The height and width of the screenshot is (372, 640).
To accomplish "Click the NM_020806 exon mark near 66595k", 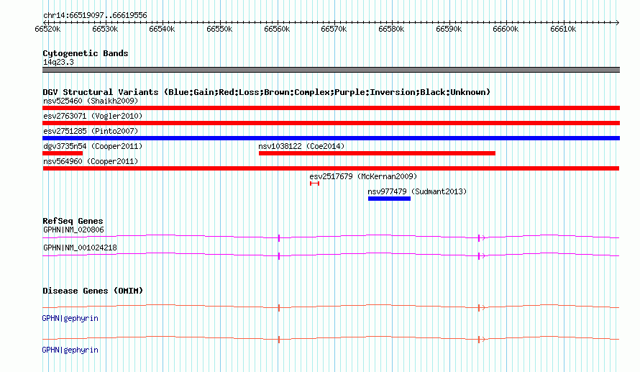I will 479,238.
